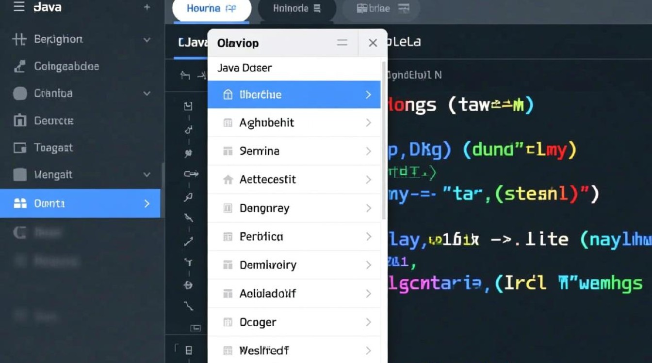Click the Berighon grid icon in sidebar
The image size is (652, 363).
[19, 40]
